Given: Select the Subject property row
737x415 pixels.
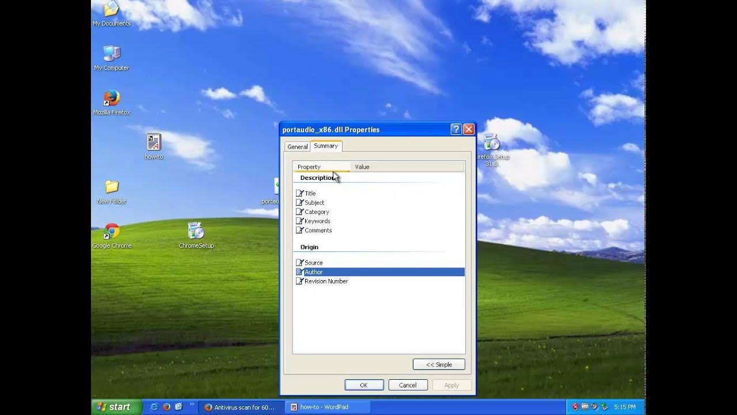Looking at the screenshot, I should [x=379, y=203].
